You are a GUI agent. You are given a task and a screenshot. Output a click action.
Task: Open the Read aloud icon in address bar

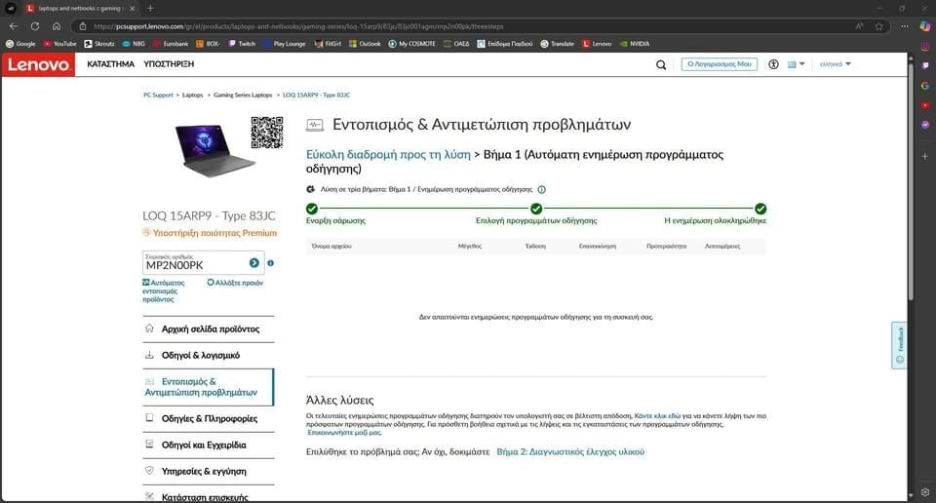860,26
